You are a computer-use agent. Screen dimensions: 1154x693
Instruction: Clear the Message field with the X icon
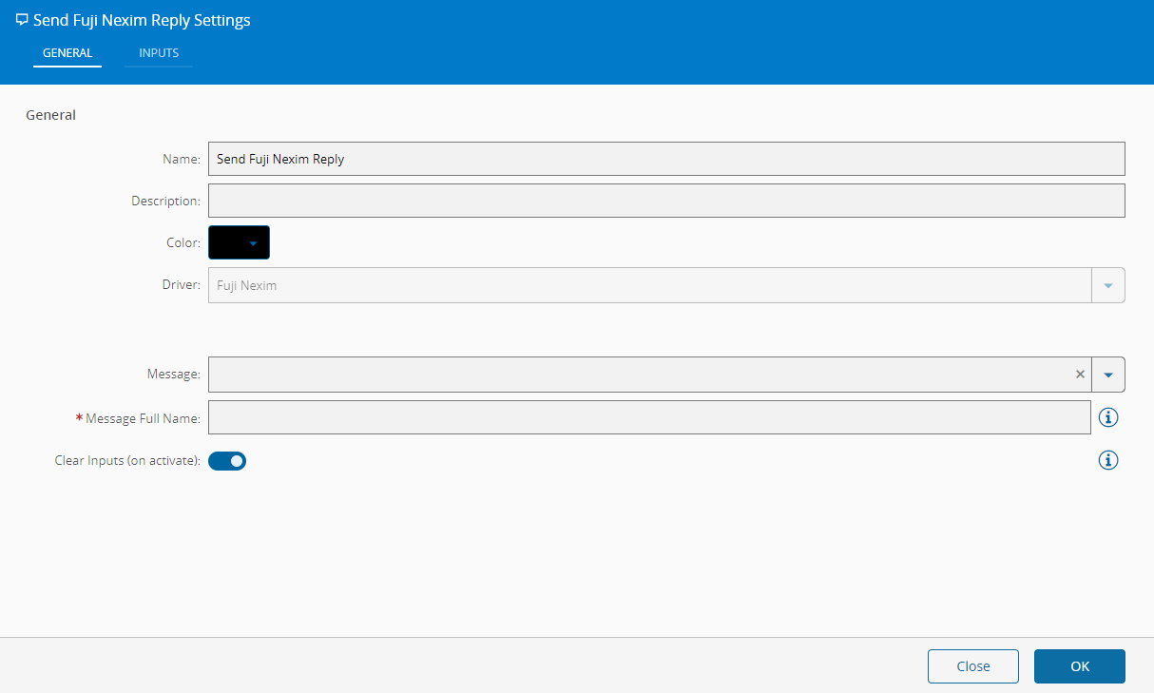pyautogui.click(x=1080, y=375)
